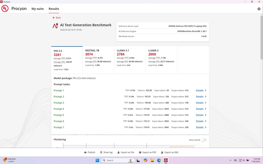Open the Details link for Prompt 5

(201, 115)
